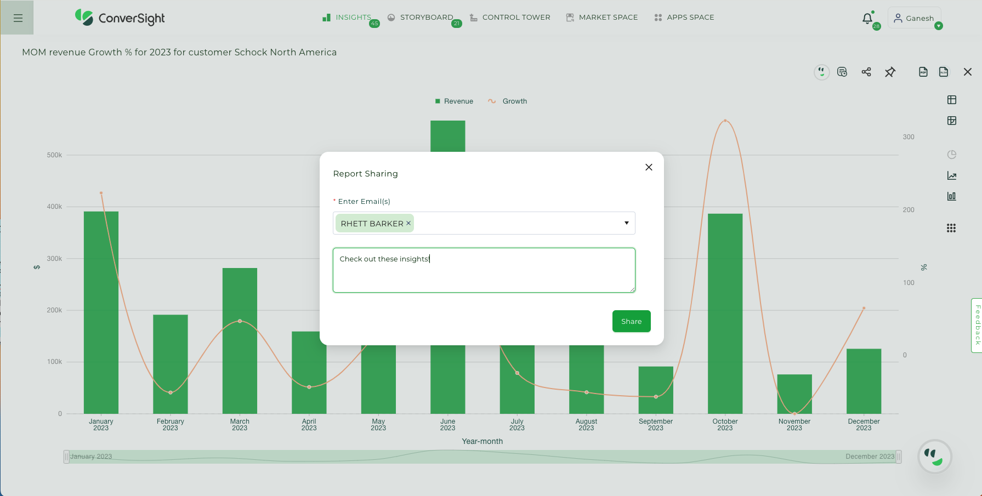The image size is (982, 496).
Task: Click the Share button in the dialog
Action: (x=631, y=321)
